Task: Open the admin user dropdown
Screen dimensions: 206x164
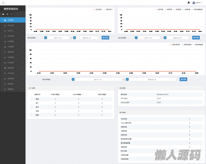Action: (197, 3)
